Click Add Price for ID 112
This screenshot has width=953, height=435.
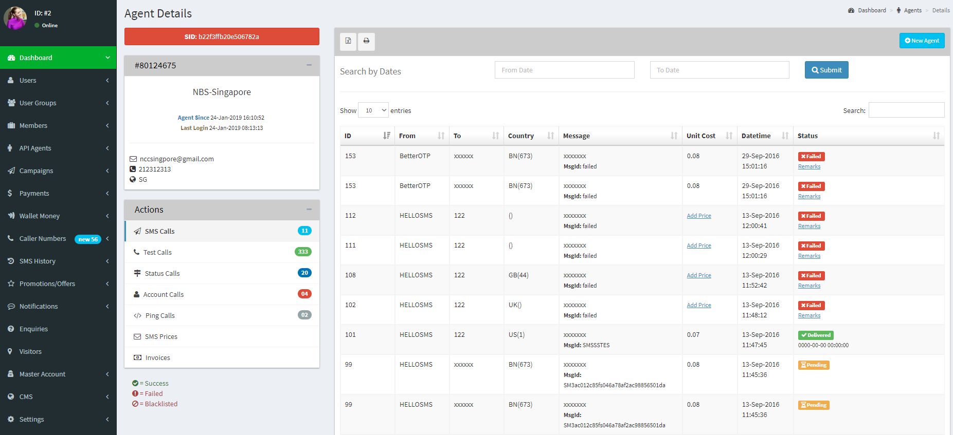pyautogui.click(x=699, y=216)
